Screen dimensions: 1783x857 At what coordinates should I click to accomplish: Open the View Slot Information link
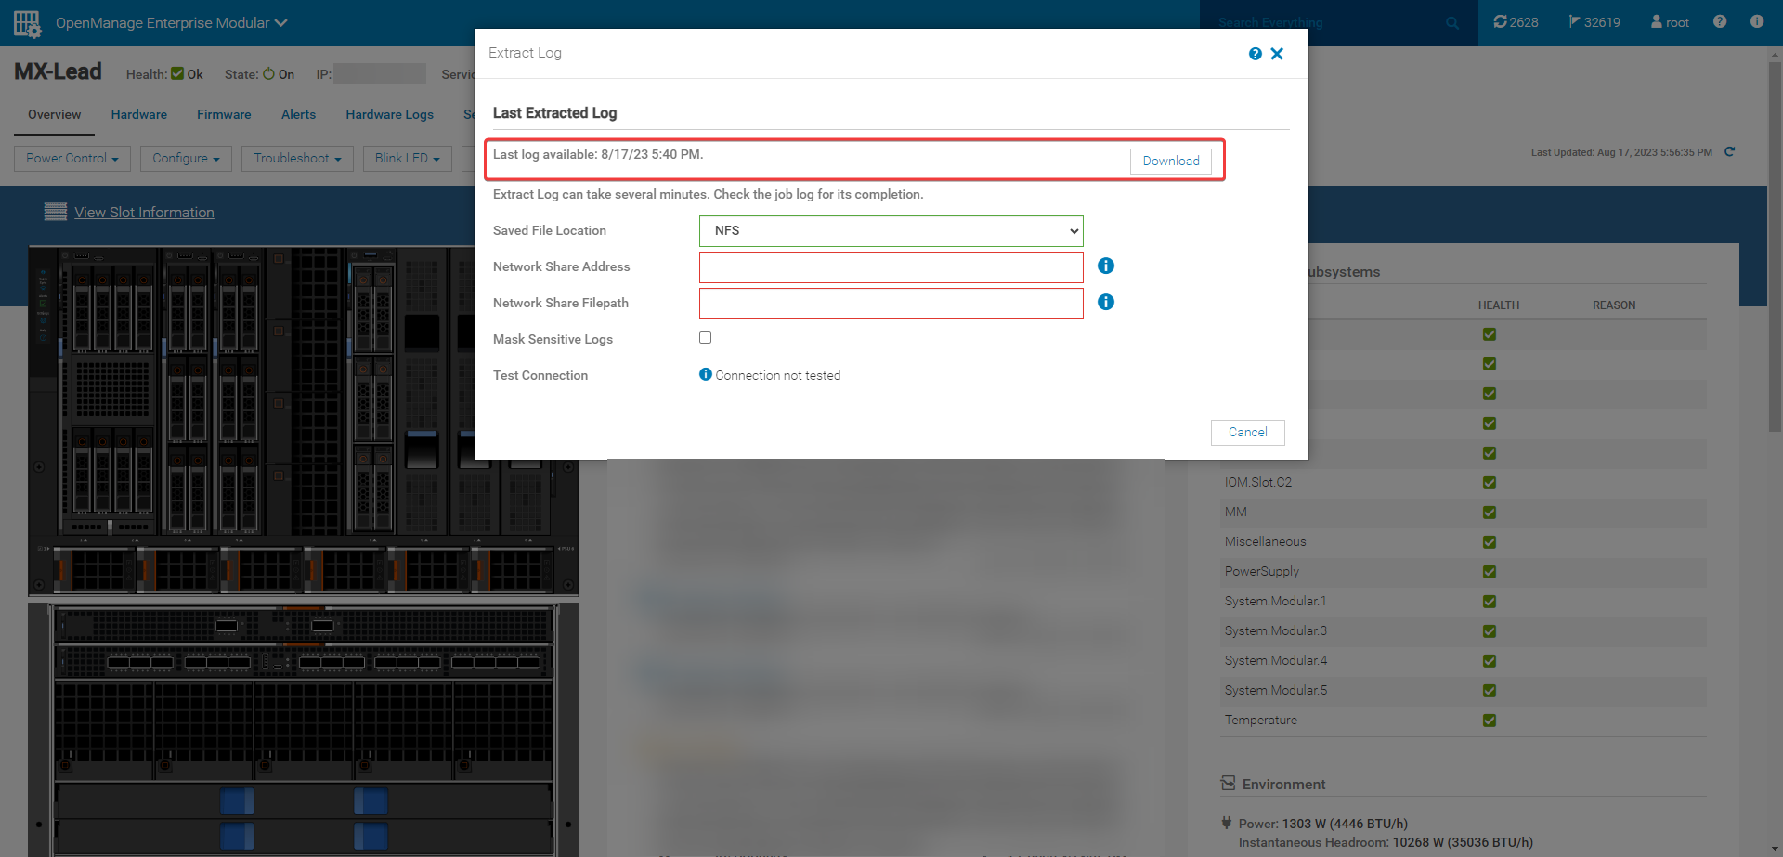point(144,213)
